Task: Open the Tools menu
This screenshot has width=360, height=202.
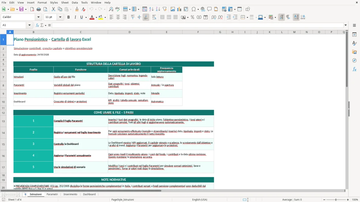Action: coord(85,2)
